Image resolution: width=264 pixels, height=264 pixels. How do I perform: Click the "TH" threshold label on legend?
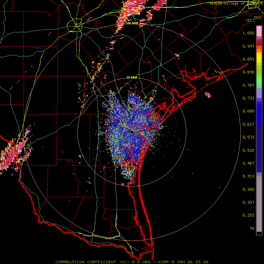[252, 229]
